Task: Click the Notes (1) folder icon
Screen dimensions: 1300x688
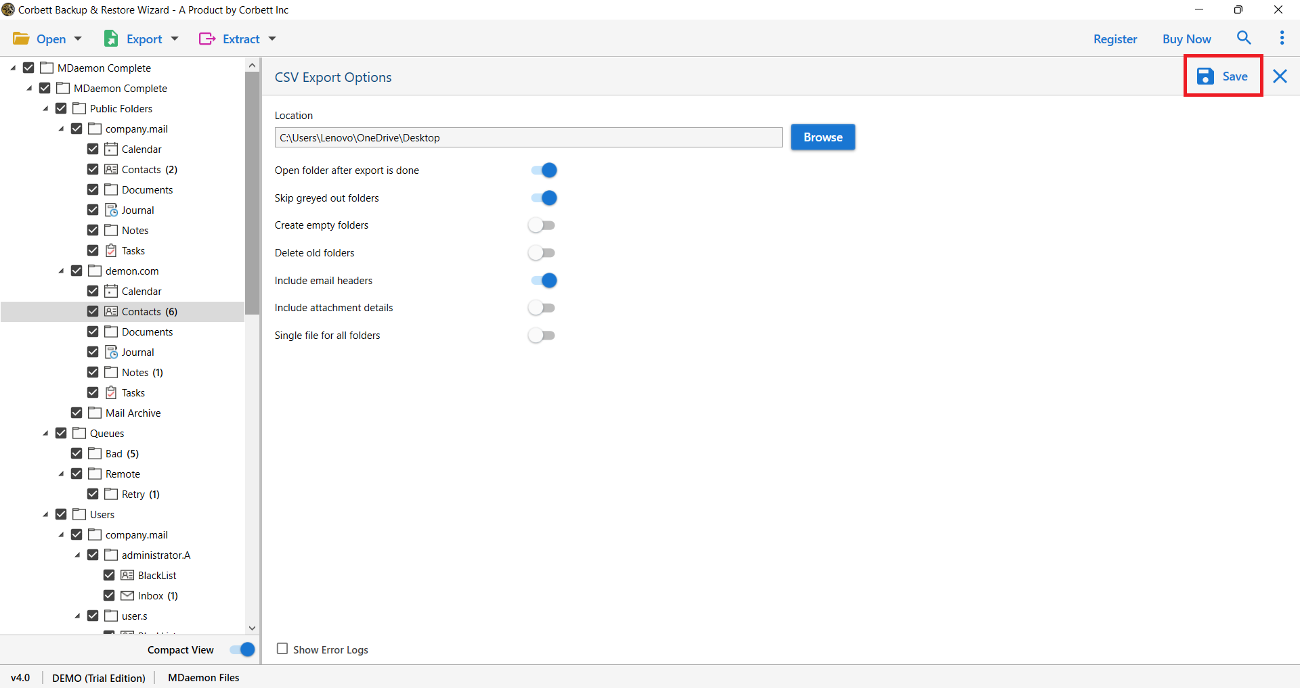Action: (x=111, y=372)
